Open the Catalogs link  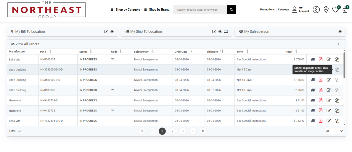tap(283, 10)
